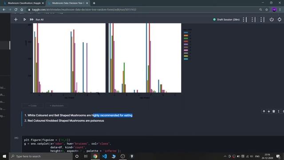Open the volume control in system tray
Image resolution: width=284 pixels, height=160 pixels.
252,156
